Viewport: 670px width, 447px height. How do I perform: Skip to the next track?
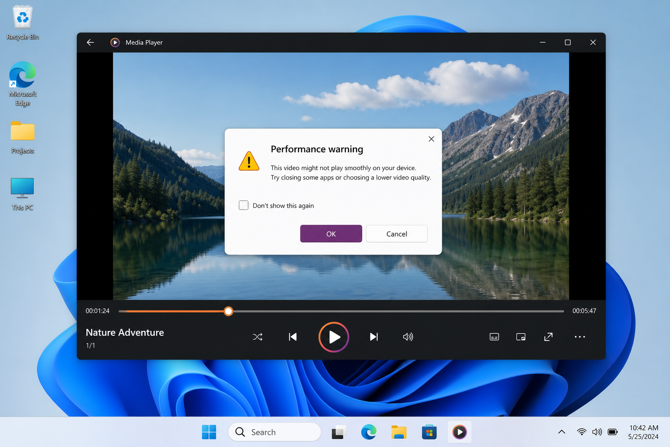[x=374, y=337]
